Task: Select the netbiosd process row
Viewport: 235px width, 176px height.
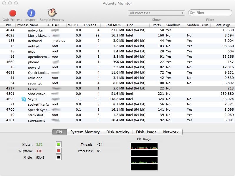Action: (x=117, y=41)
